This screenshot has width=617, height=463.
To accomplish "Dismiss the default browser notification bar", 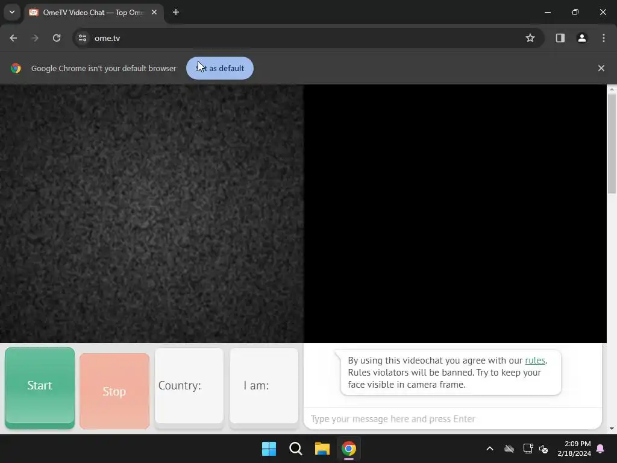I will point(601,68).
